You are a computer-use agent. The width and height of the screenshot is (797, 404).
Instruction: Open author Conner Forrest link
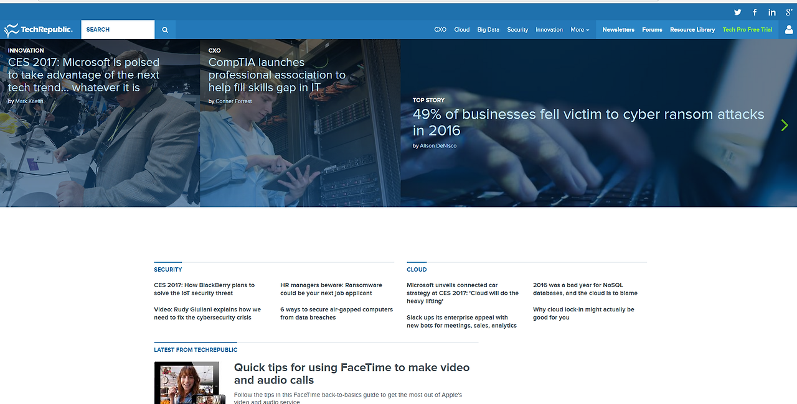[233, 101]
